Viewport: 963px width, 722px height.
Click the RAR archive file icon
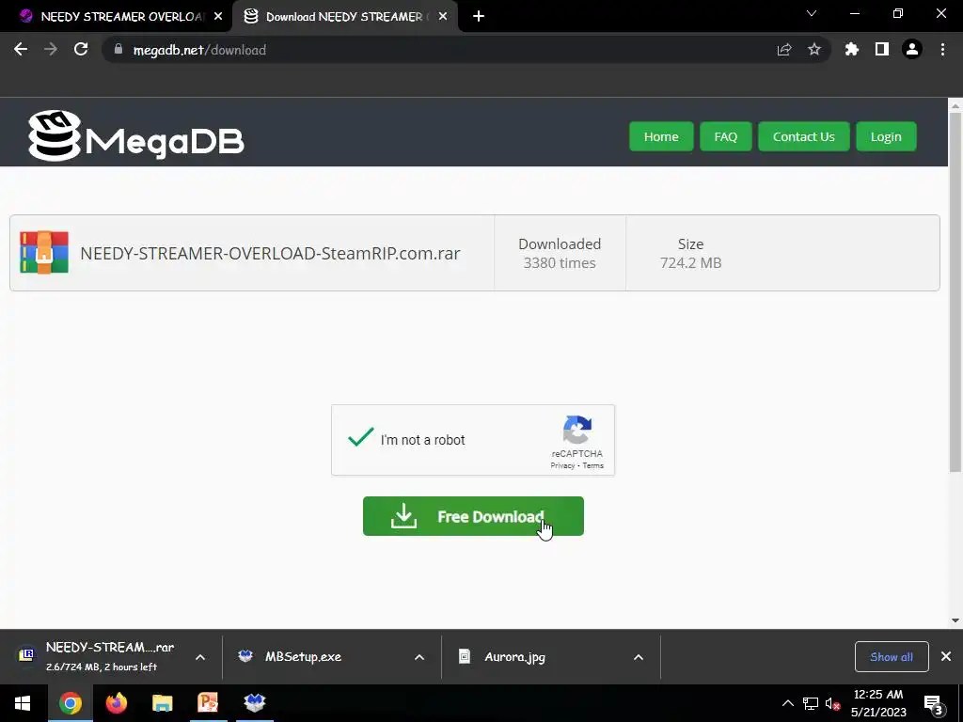tap(43, 252)
